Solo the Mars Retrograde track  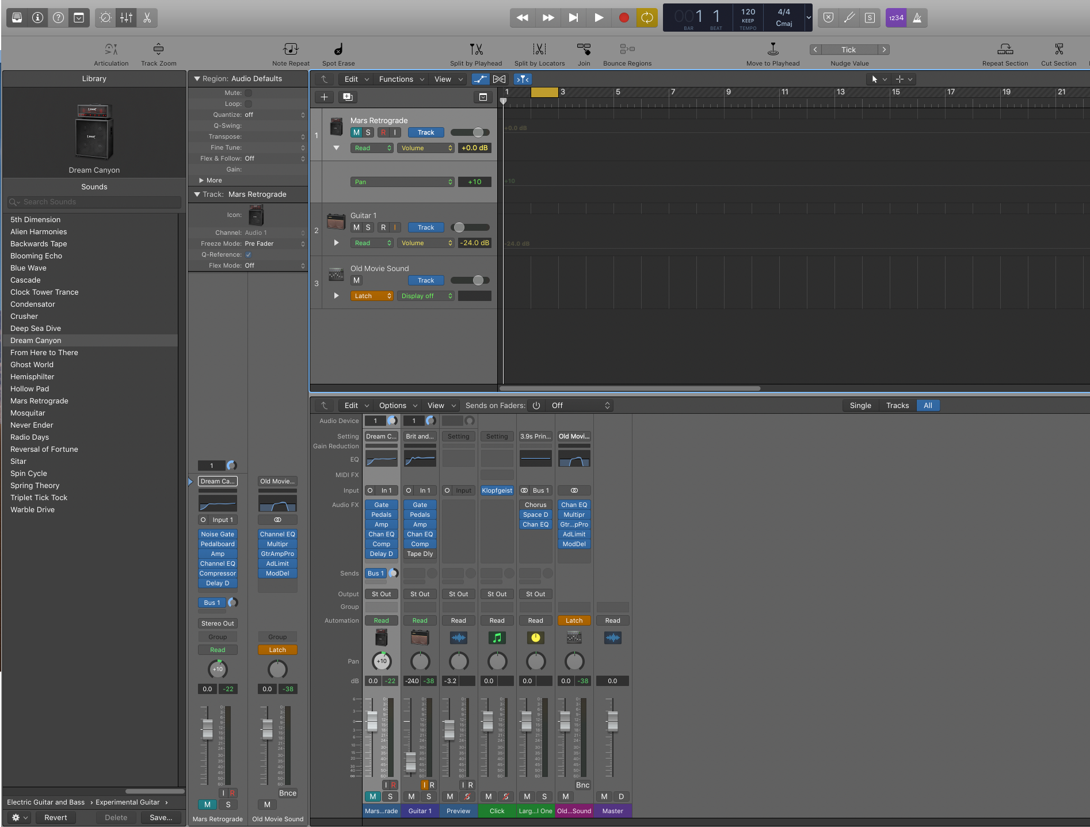tap(368, 132)
